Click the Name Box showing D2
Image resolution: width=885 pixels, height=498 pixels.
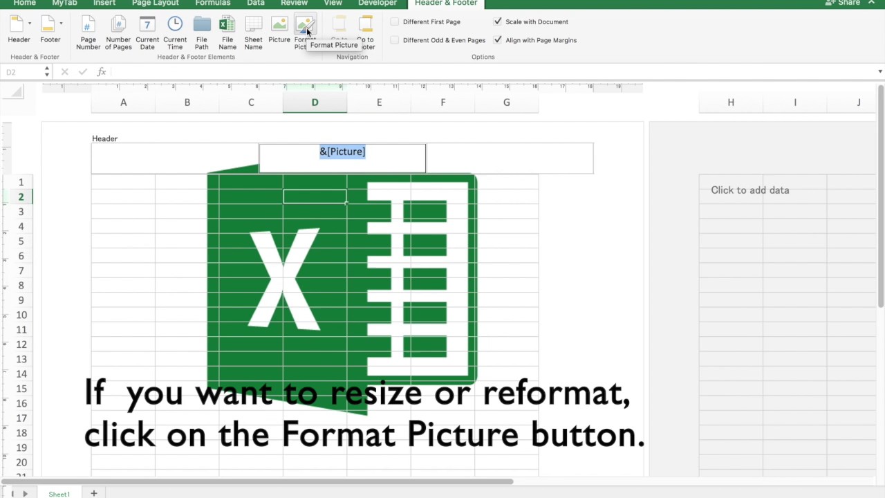point(22,72)
